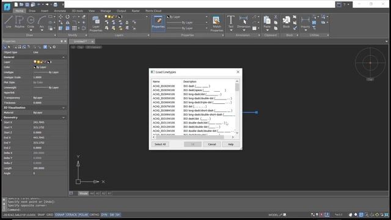Select ACAD_ISO07W100 ISO dot linetype
The width and height of the screenshot is (391, 220).
tap(193, 106)
